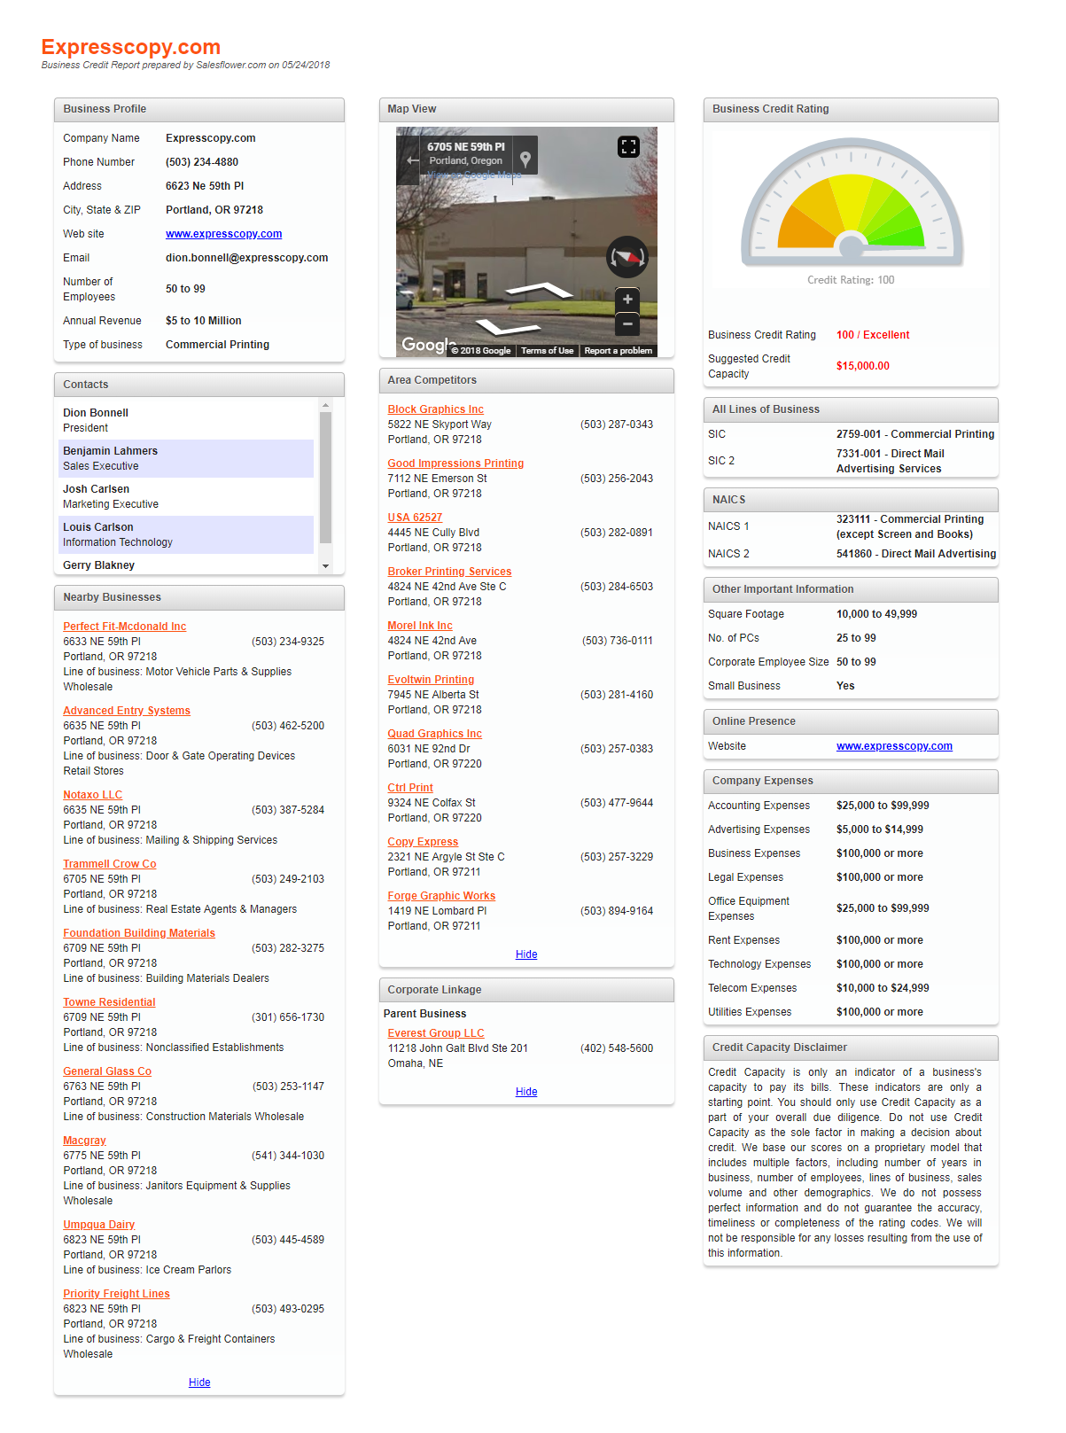Click the map location pin icon
Image resolution: width=1066 pixels, height=1433 pixels.
tap(525, 160)
